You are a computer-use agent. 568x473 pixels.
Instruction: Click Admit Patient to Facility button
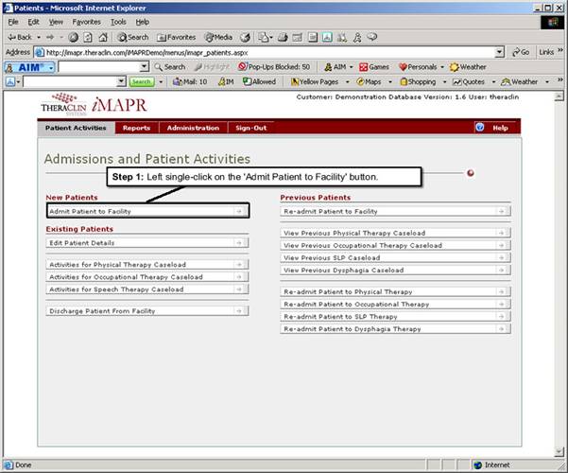pyautogui.click(x=146, y=211)
